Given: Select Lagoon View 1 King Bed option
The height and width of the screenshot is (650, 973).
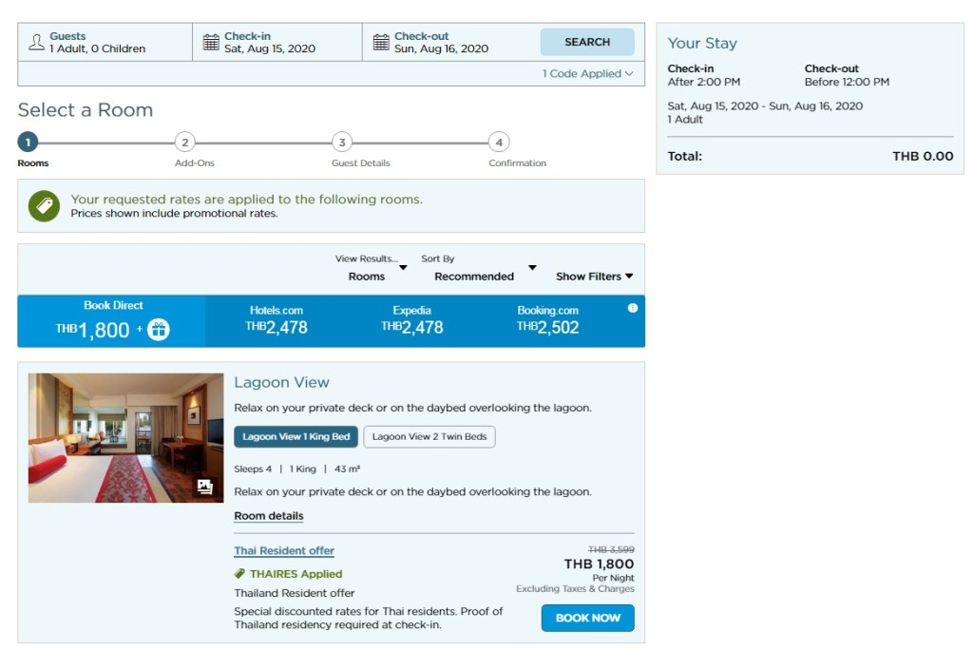Looking at the screenshot, I should click(x=296, y=437).
